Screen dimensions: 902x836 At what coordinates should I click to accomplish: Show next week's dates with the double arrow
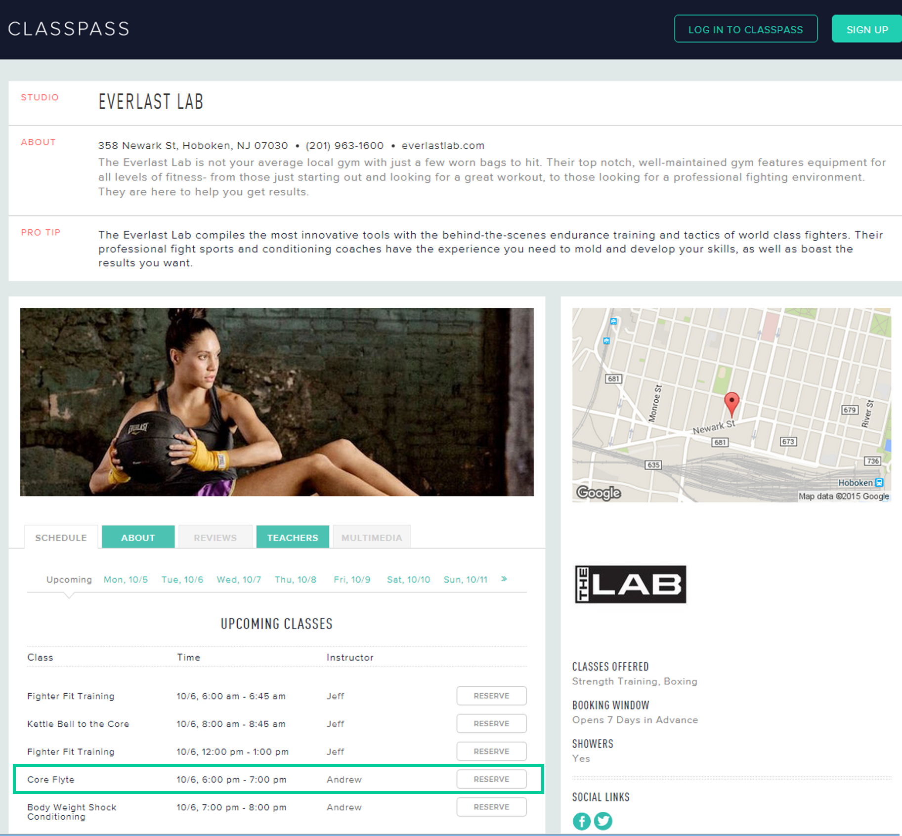pyautogui.click(x=504, y=579)
